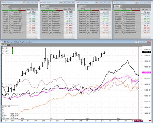Viewport: 153px width, 123px height.
Task: Open setup icon in Sea50 monitor window
Action: (x=61, y=2)
